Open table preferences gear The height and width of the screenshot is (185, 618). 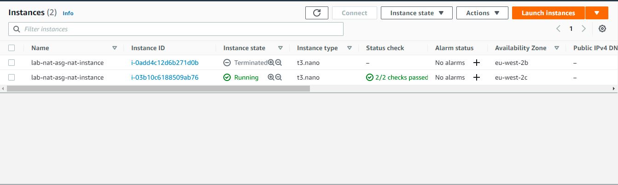pos(602,29)
